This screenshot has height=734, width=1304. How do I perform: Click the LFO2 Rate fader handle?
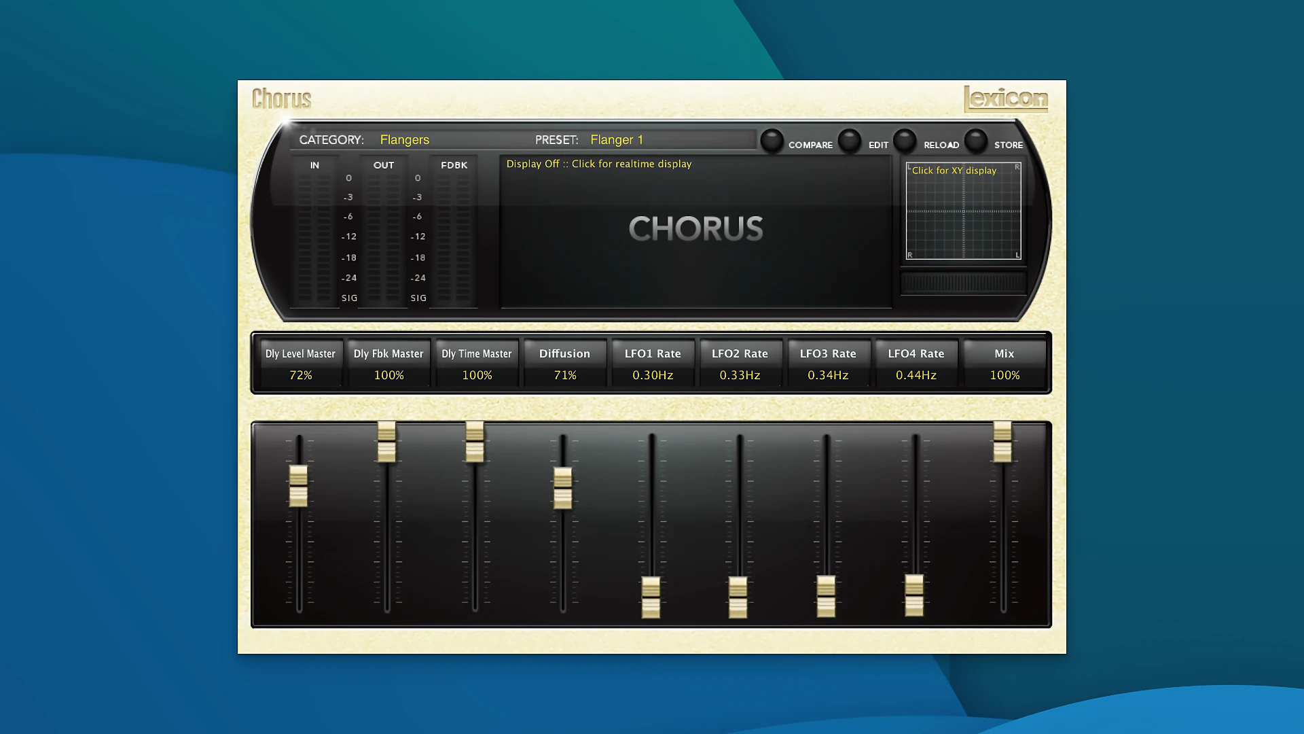tap(738, 597)
